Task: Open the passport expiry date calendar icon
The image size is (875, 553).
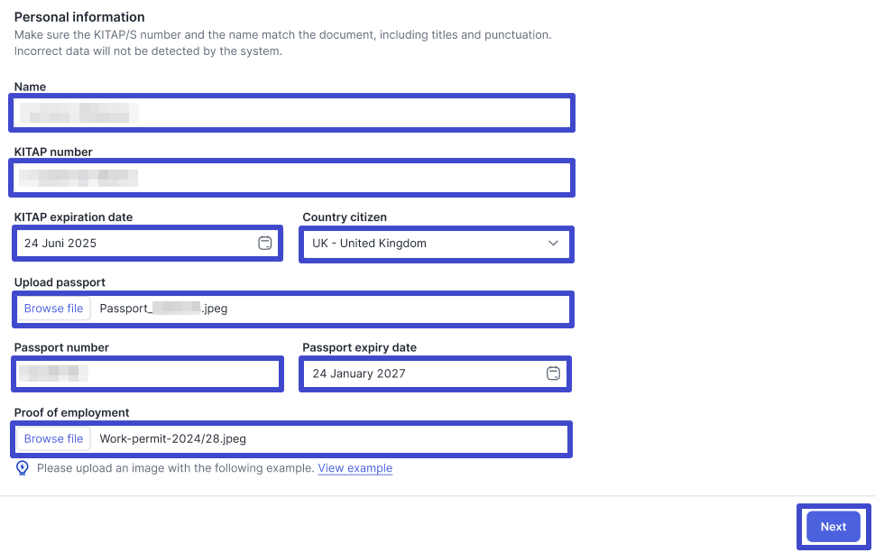Action: [x=553, y=373]
